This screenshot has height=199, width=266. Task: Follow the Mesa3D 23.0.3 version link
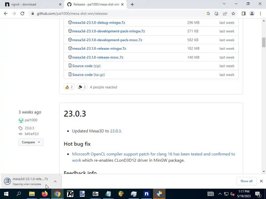pos(115,131)
